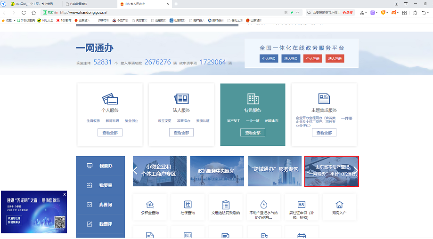Open the browser skin shirt icon

tap(406, 4)
